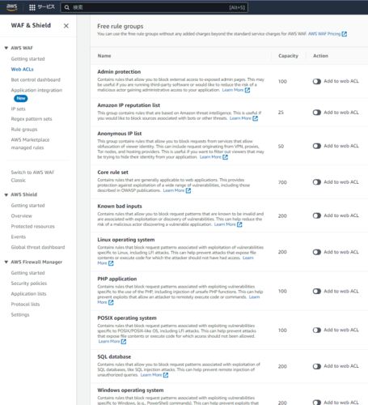Click external link icon for Known bad inputs Learn More
This screenshot has height=405, width=368.
pyautogui.click(x=239, y=224)
